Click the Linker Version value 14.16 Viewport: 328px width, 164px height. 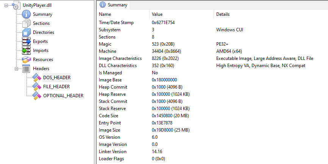tap(157, 152)
